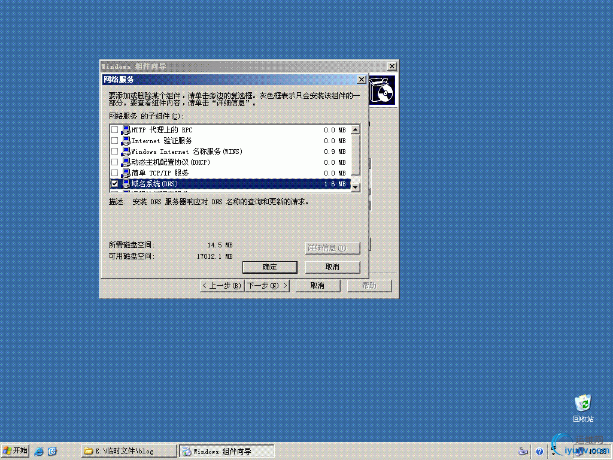Click the DHCP component icon

pos(126,162)
